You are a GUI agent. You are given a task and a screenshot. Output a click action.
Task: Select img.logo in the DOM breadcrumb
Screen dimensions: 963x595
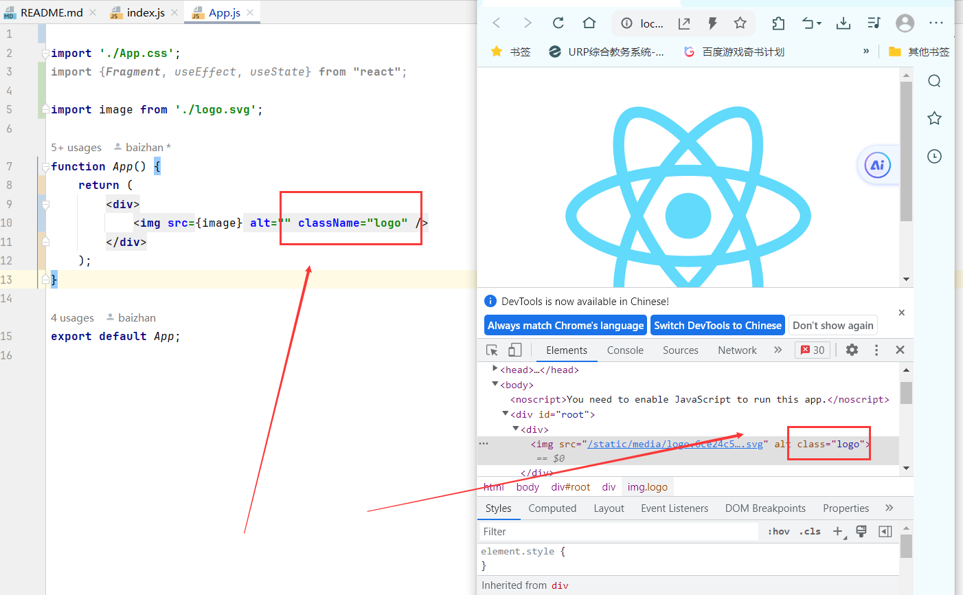click(647, 486)
